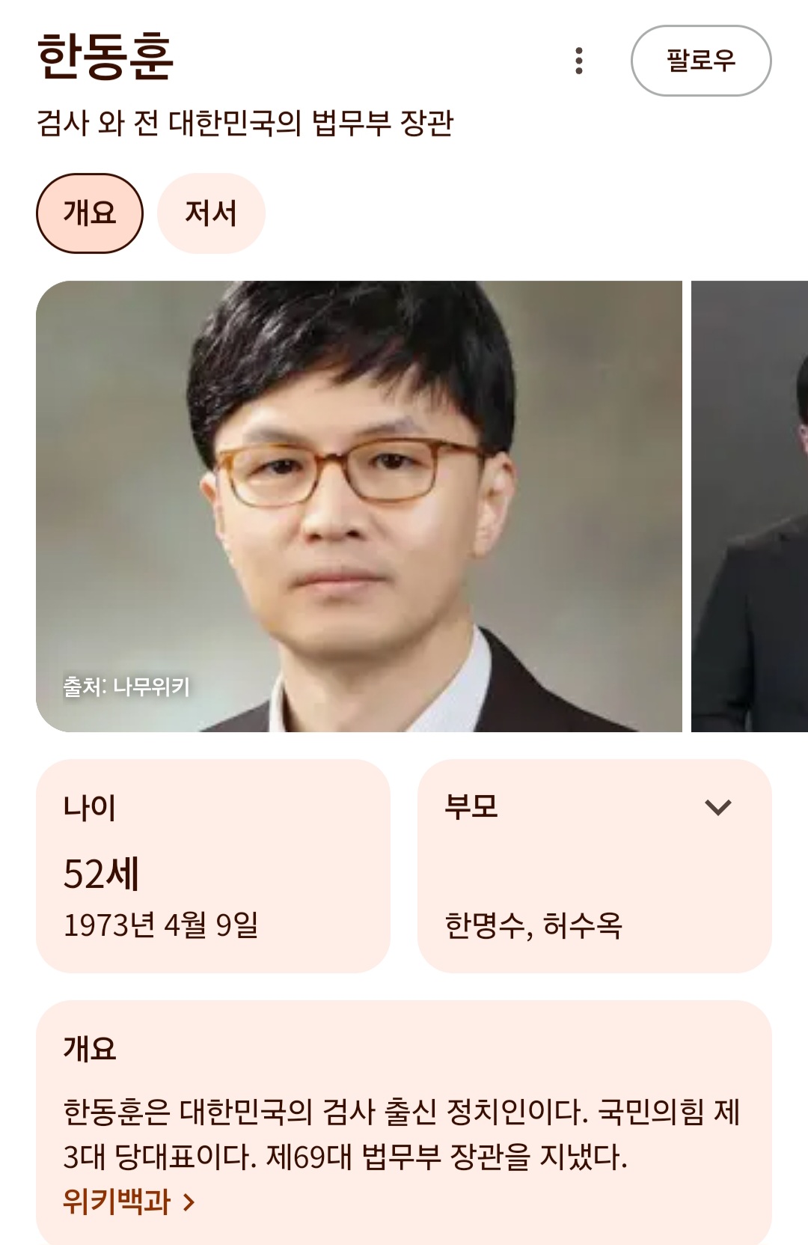Screen dimensions: 808x1245
Task: Tap the 개요 summary card heading
Action: tap(90, 1049)
